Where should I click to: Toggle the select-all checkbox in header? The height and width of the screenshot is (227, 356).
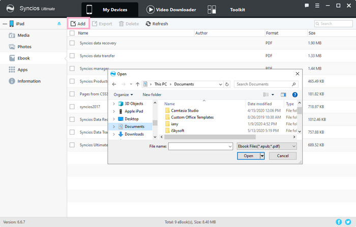tap(72, 33)
